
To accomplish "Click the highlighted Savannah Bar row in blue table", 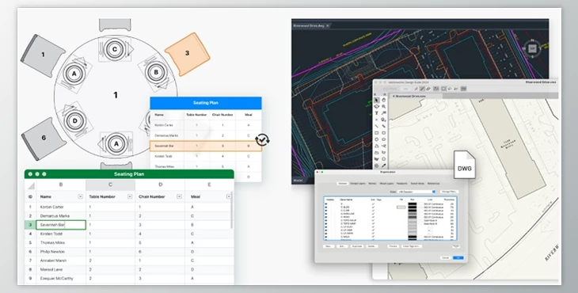I will pyautogui.click(x=206, y=146).
